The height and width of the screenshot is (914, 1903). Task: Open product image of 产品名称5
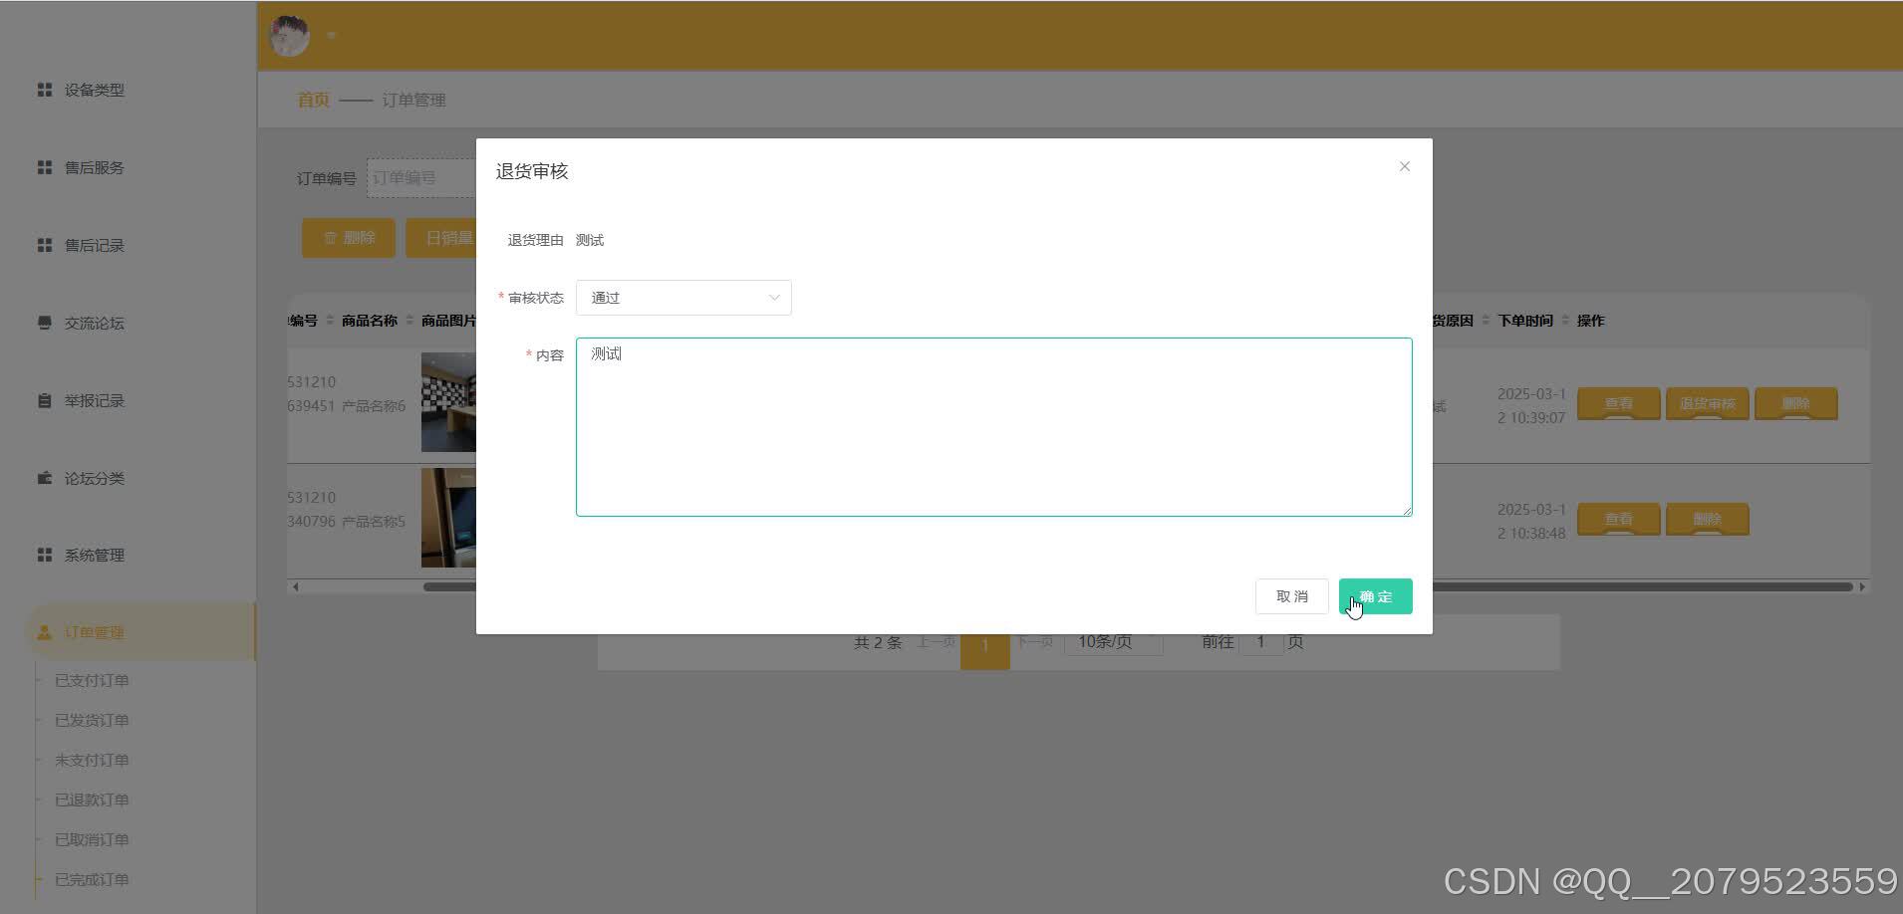[448, 518]
